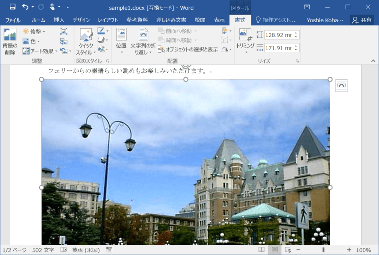Open the File (ファイル) tab
The width and height of the screenshot is (379, 255).
13,20
